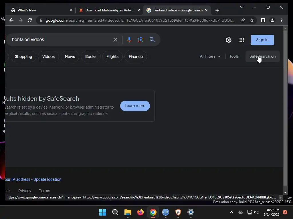
Task: Click the Sign in button
Action: coord(262,40)
